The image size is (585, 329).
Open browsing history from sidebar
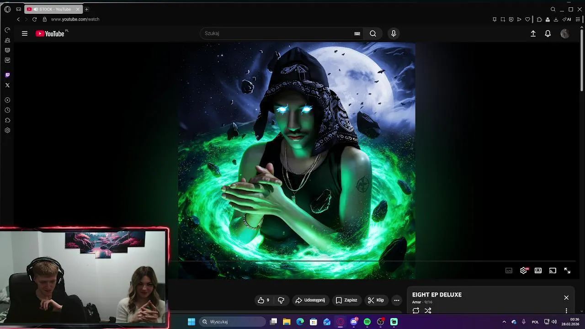[x=7, y=110]
